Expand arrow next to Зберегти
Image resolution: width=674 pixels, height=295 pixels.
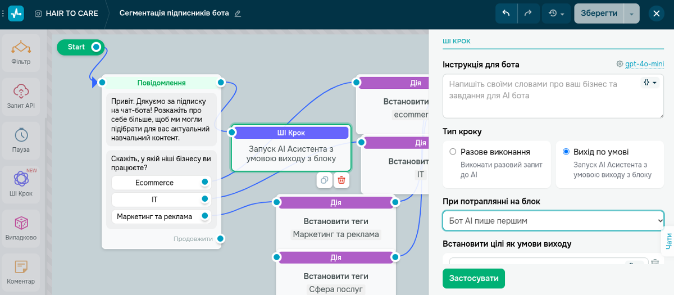coord(632,13)
